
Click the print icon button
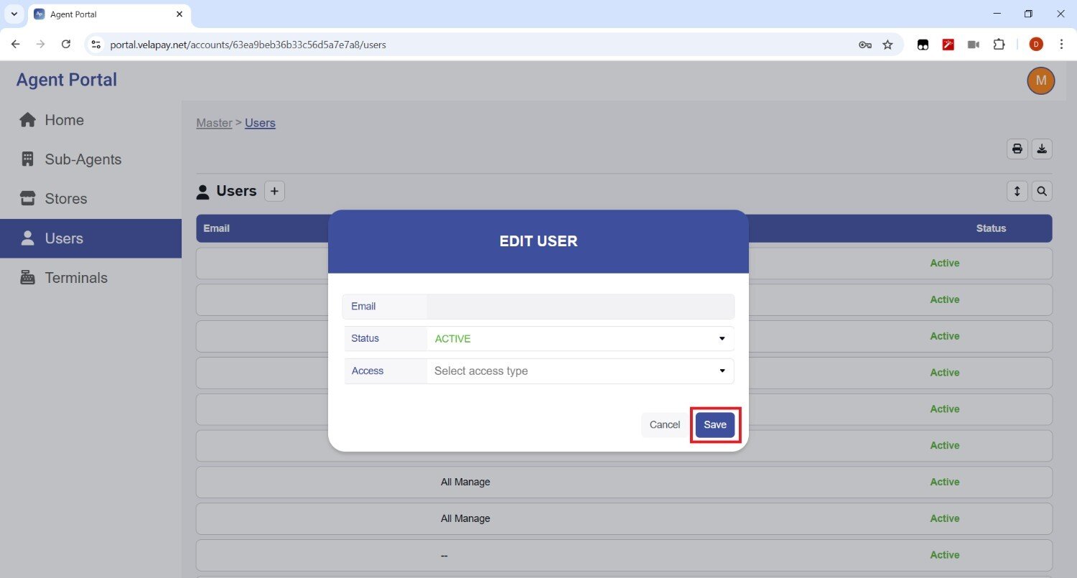point(1017,149)
